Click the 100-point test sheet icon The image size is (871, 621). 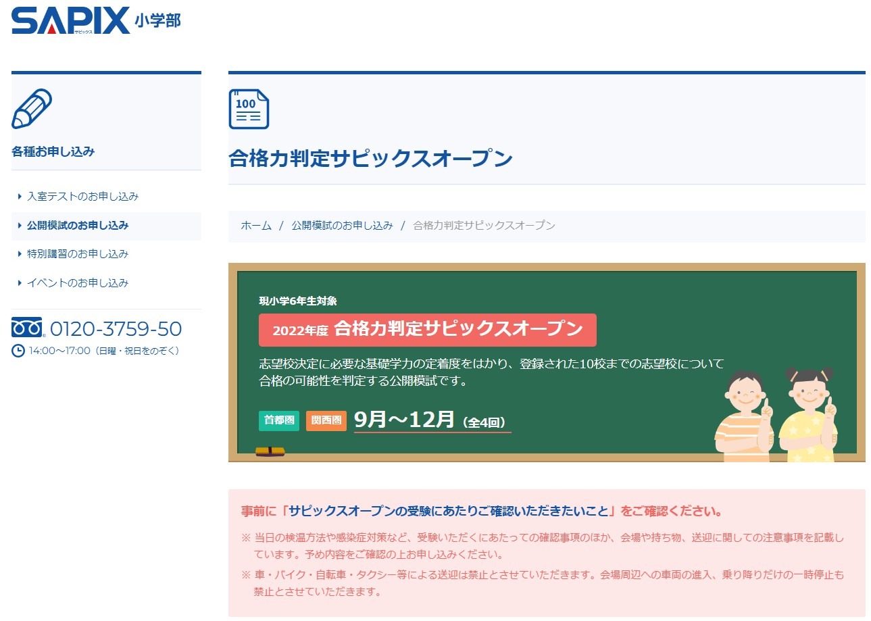pyautogui.click(x=249, y=109)
